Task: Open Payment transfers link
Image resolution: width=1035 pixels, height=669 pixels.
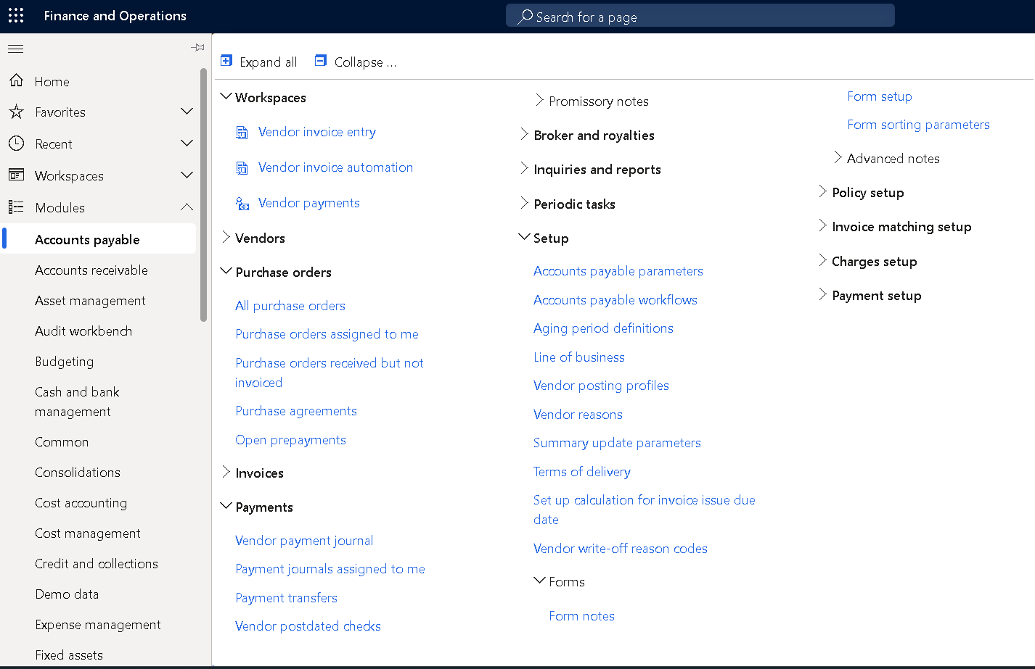Action: [x=286, y=598]
